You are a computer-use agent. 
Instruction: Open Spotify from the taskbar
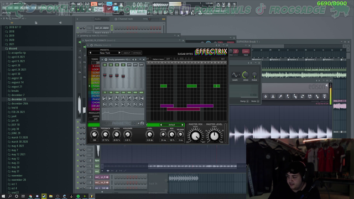tap(78, 196)
